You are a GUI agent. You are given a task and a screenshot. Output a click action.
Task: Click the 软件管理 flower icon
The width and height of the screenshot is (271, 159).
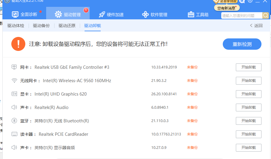(145, 15)
